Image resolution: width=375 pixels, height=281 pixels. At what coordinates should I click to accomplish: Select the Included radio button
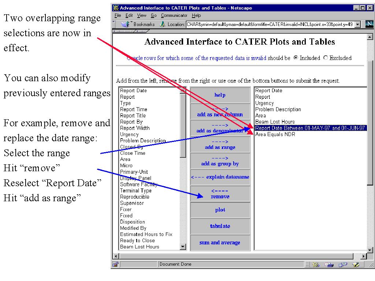tap(296, 58)
